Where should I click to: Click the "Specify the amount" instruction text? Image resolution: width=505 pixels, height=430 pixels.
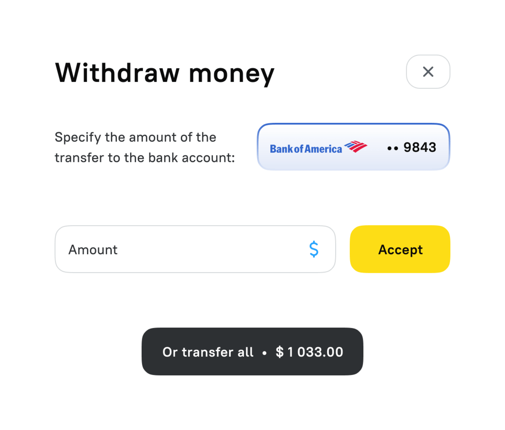point(135,137)
